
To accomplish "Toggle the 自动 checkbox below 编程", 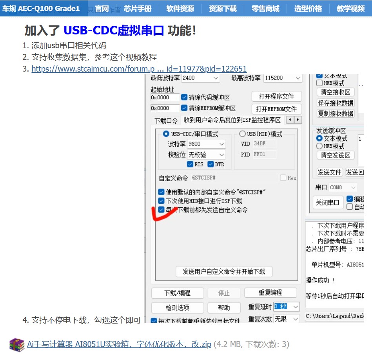I will tap(350, 207).
